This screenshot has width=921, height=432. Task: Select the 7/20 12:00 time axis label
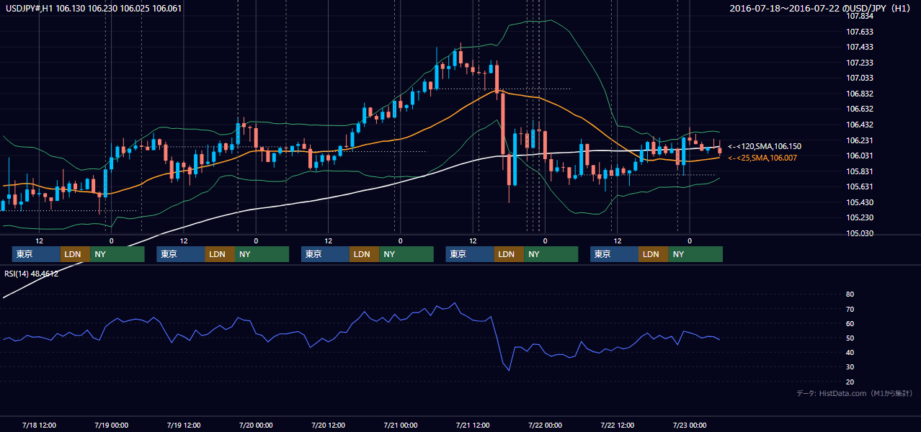pyautogui.click(x=328, y=425)
